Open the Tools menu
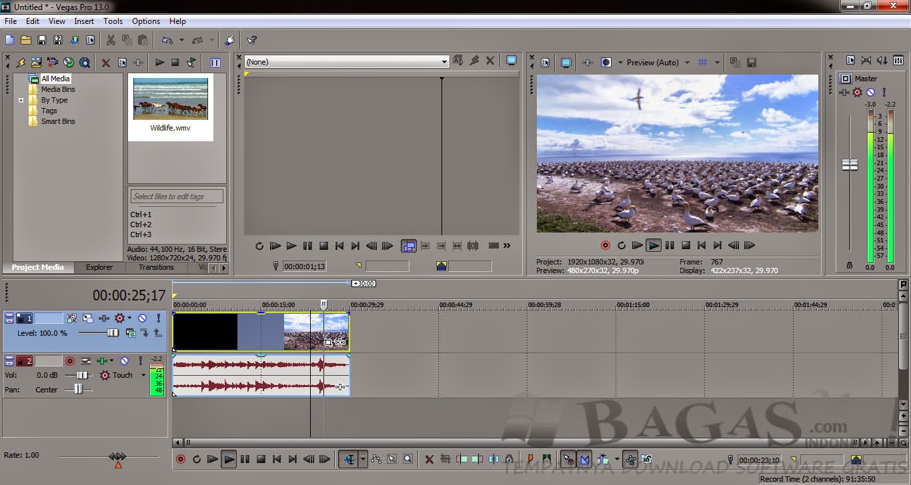Image resolution: width=911 pixels, height=485 pixels. 113,21
